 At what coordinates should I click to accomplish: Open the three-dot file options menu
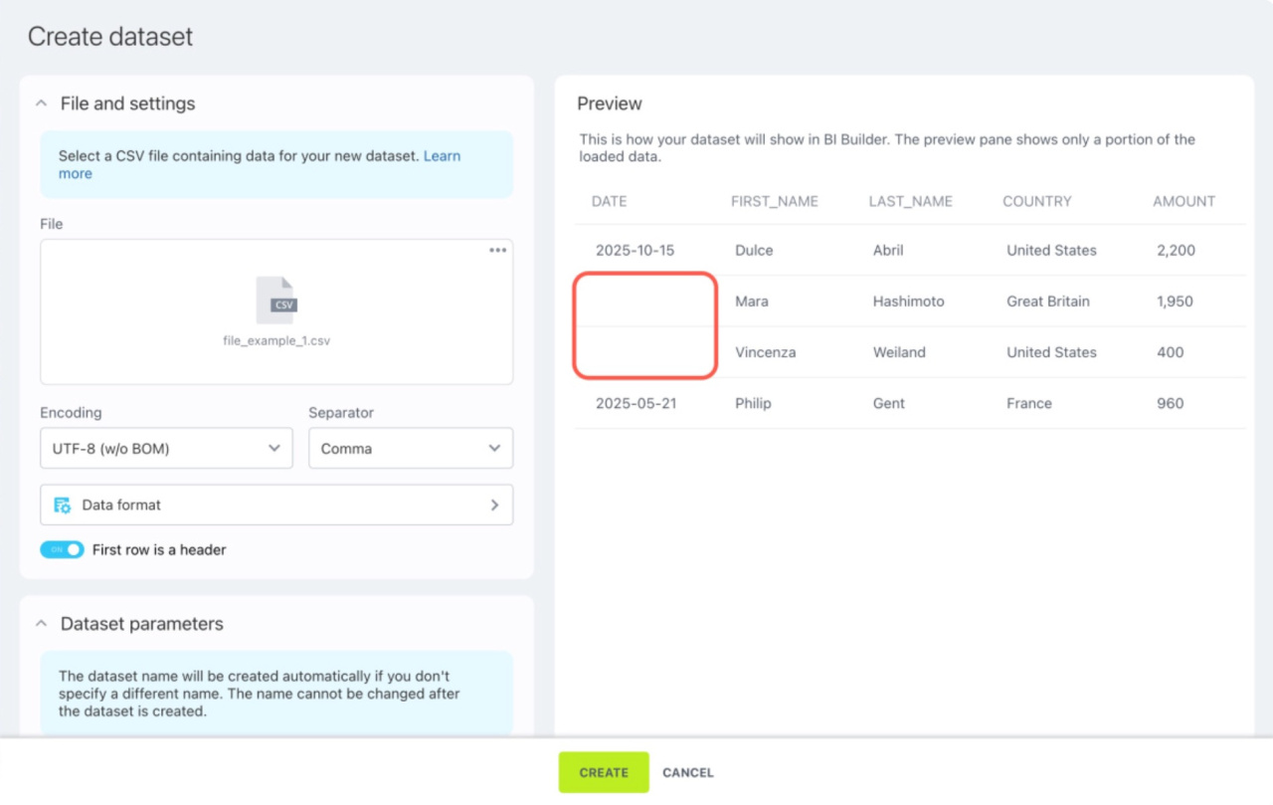click(x=497, y=251)
